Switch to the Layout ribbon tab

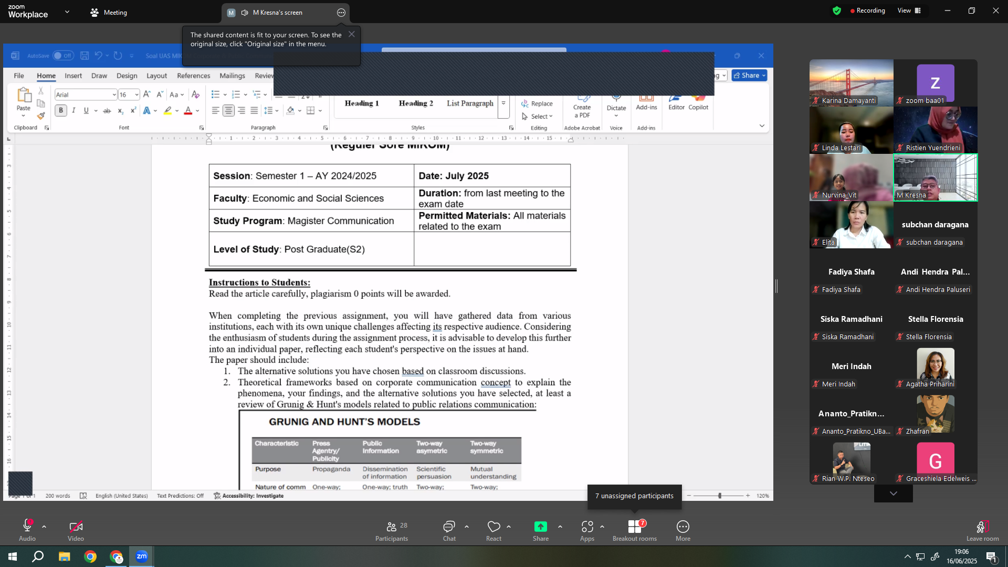[156, 76]
